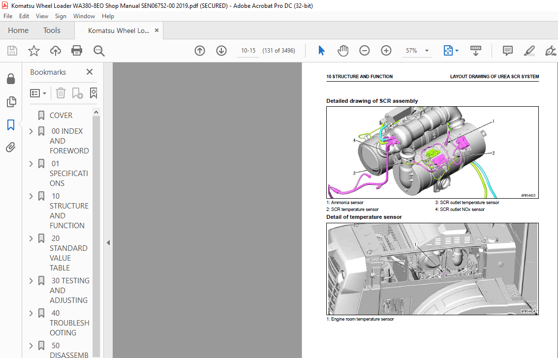Upload file to cloud icon
The width and height of the screenshot is (558, 358).
point(56,51)
